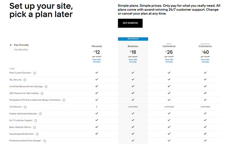Viewport: 234px width, 144px height.
Task: Open help icon beside SSL Security
Action: tap(25, 80)
